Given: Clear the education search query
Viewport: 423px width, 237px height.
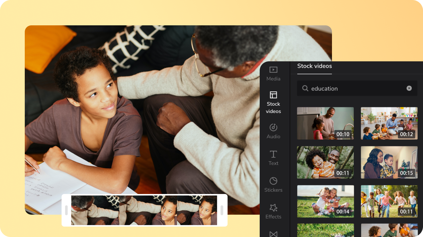Looking at the screenshot, I should click(x=409, y=88).
